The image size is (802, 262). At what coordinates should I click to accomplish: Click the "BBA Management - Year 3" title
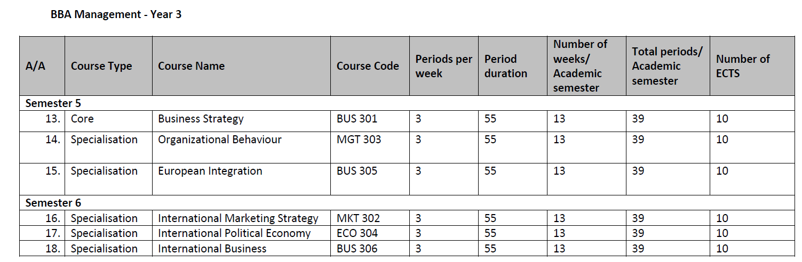click(x=116, y=15)
